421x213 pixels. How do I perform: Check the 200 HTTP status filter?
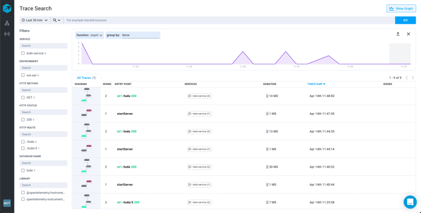tap(23, 119)
